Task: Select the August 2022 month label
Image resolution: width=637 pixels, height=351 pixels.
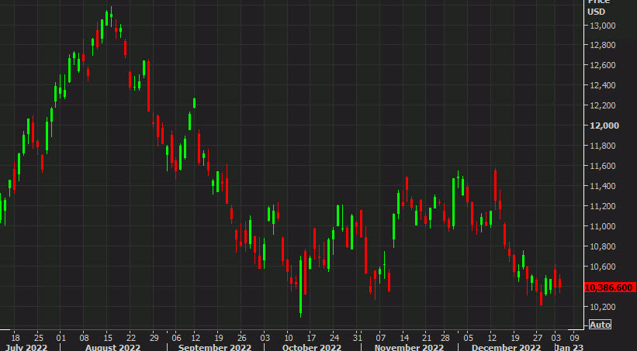Action: [113, 347]
